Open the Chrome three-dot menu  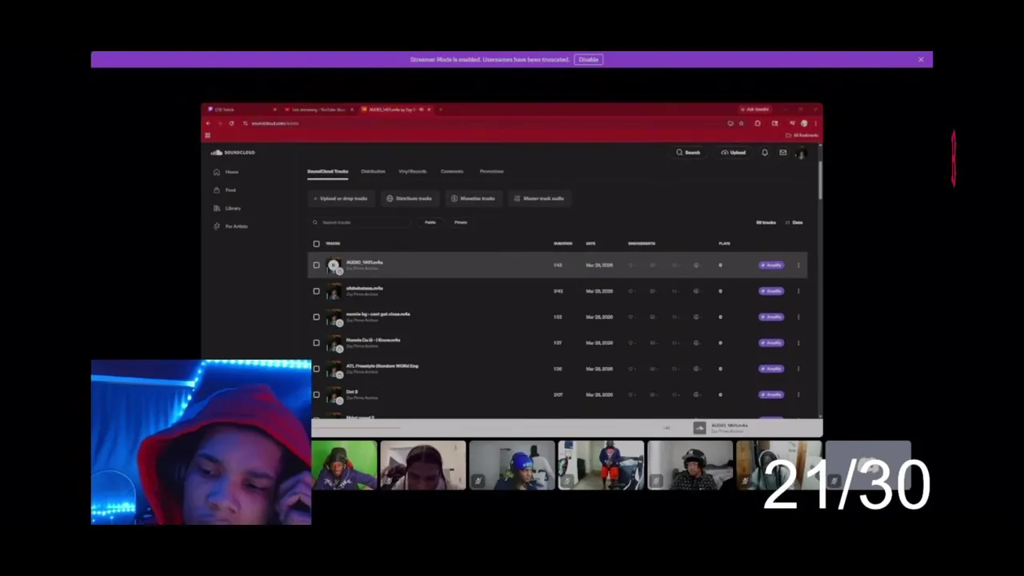pos(815,123)
